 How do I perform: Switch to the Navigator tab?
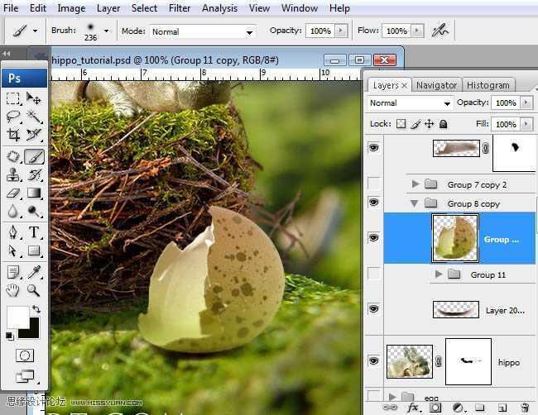[436, 85]
